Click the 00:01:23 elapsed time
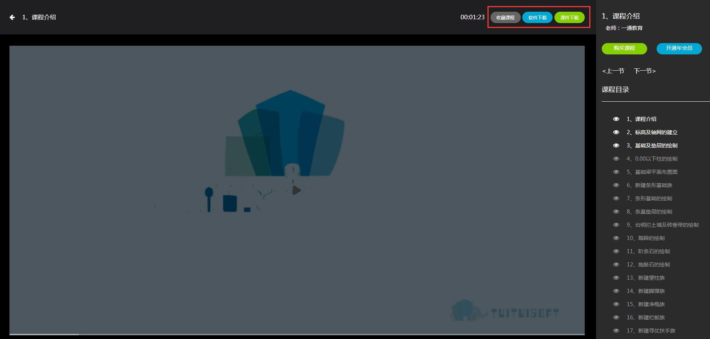 coord(472,17)
